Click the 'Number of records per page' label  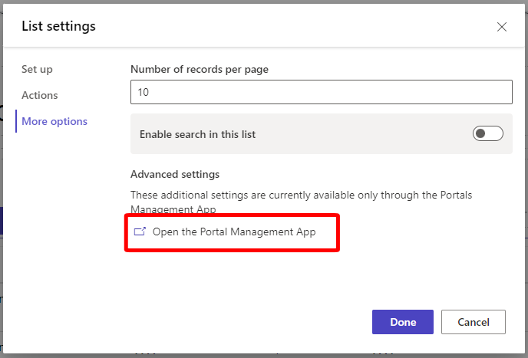click(200, 69)
